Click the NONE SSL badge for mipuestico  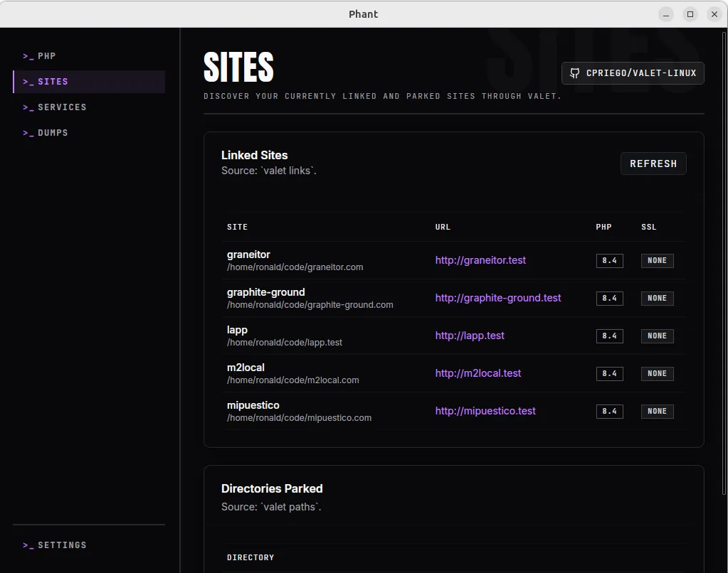coord(658,411)
